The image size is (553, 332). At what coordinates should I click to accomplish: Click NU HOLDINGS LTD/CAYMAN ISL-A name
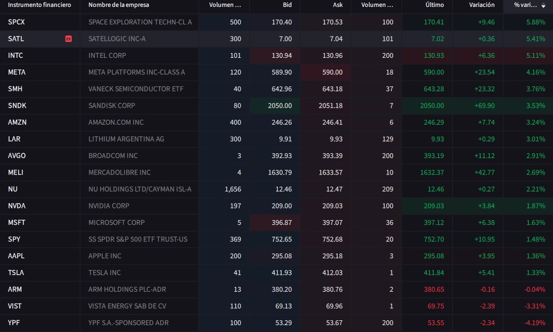point(140,189)
